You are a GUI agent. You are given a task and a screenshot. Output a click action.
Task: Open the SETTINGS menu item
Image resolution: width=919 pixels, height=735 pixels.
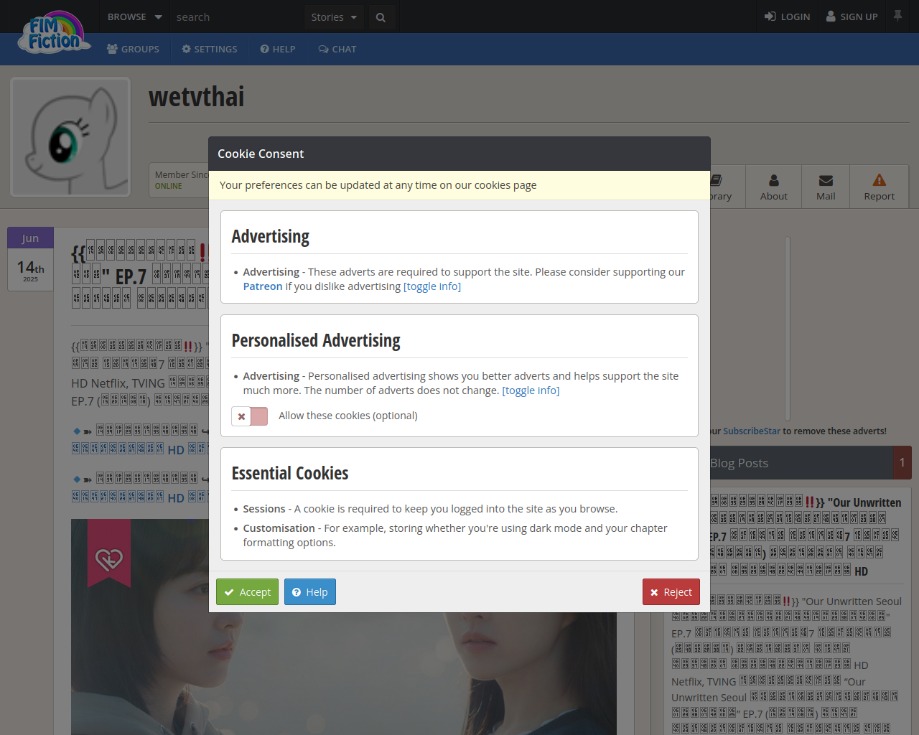click(210, 49)
